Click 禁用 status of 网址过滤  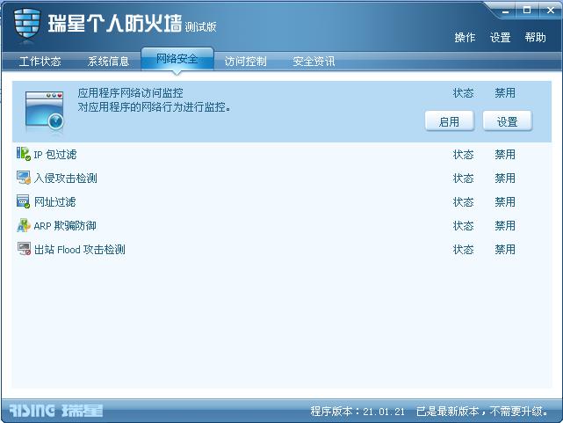coord(505,202)
